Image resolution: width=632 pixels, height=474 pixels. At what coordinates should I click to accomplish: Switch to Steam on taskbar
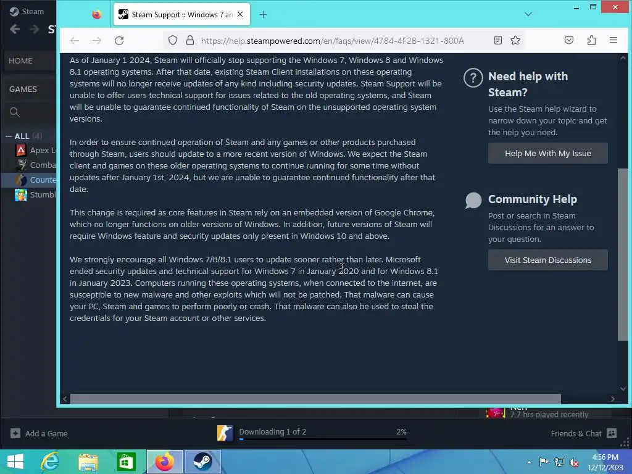pos(202,462)
